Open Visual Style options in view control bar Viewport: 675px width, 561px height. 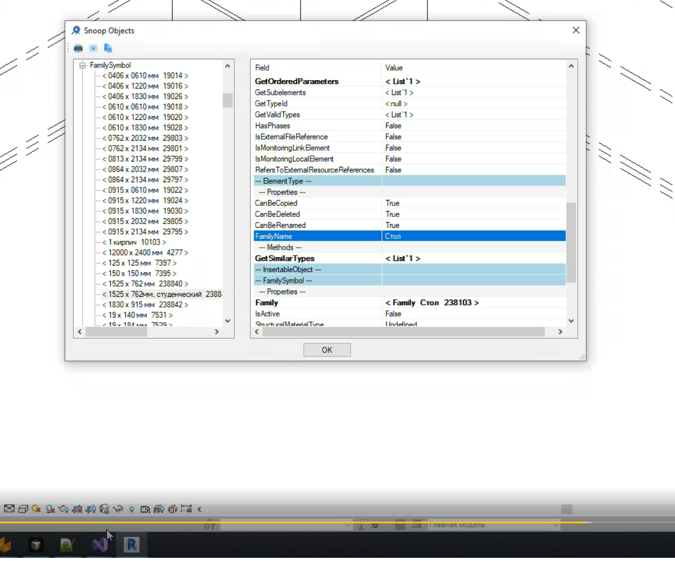[x=23, y=509]
